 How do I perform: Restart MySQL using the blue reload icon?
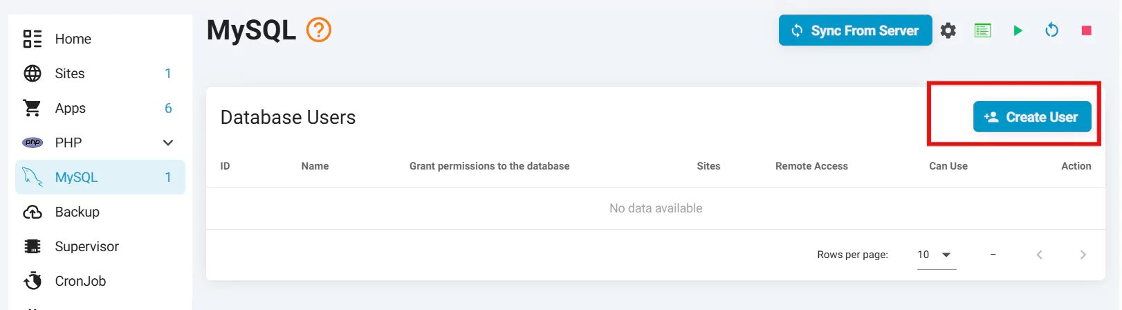1051,30
